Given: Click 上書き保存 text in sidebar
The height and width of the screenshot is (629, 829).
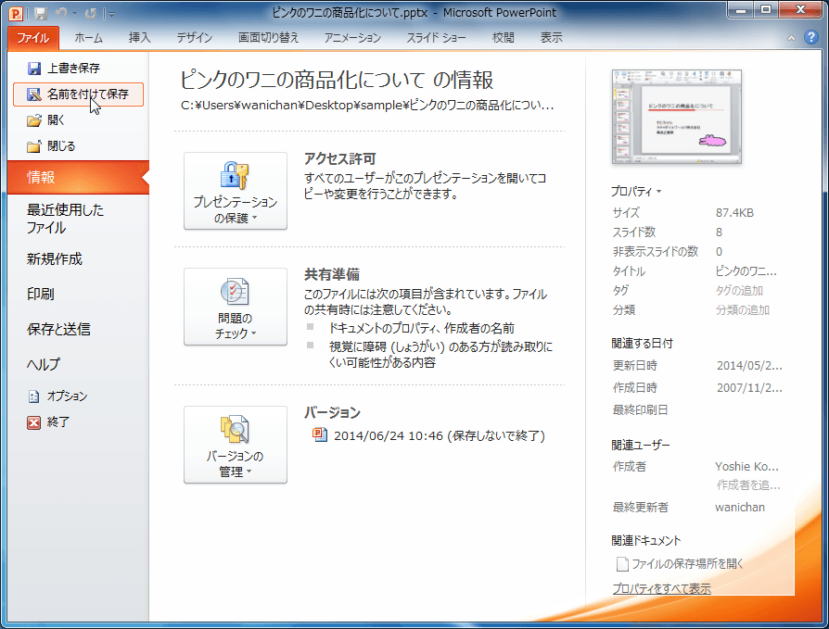Looking at the screenshot, I should click(73, 69).
